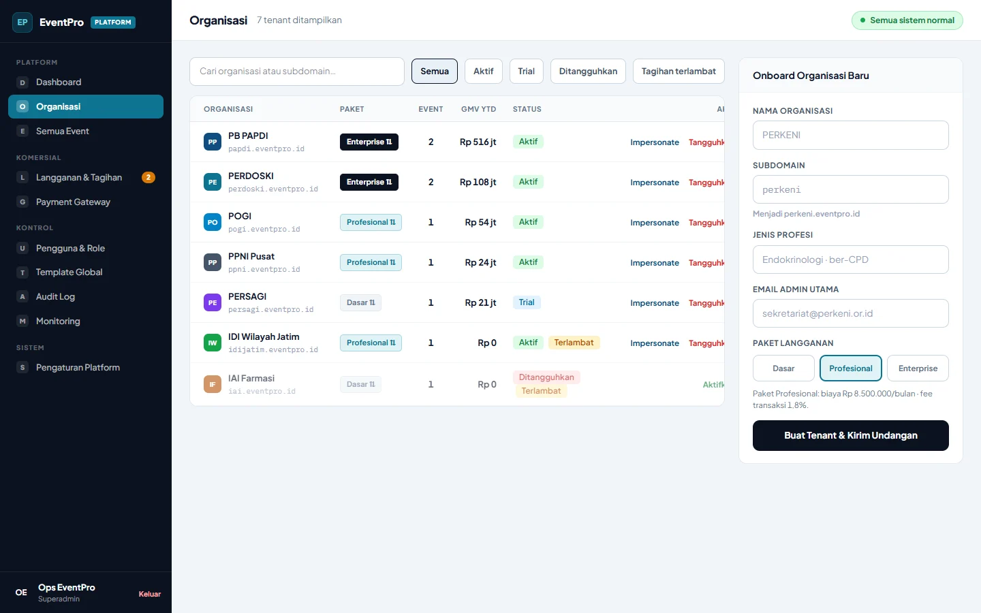Focus the Email Admin Utama field
Image resolution: width=981 pixels, height=613 pixels.
(x=851, y=313)
